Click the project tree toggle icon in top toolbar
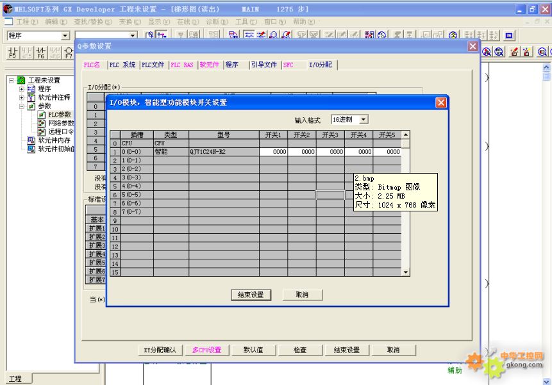 (162, 35)
